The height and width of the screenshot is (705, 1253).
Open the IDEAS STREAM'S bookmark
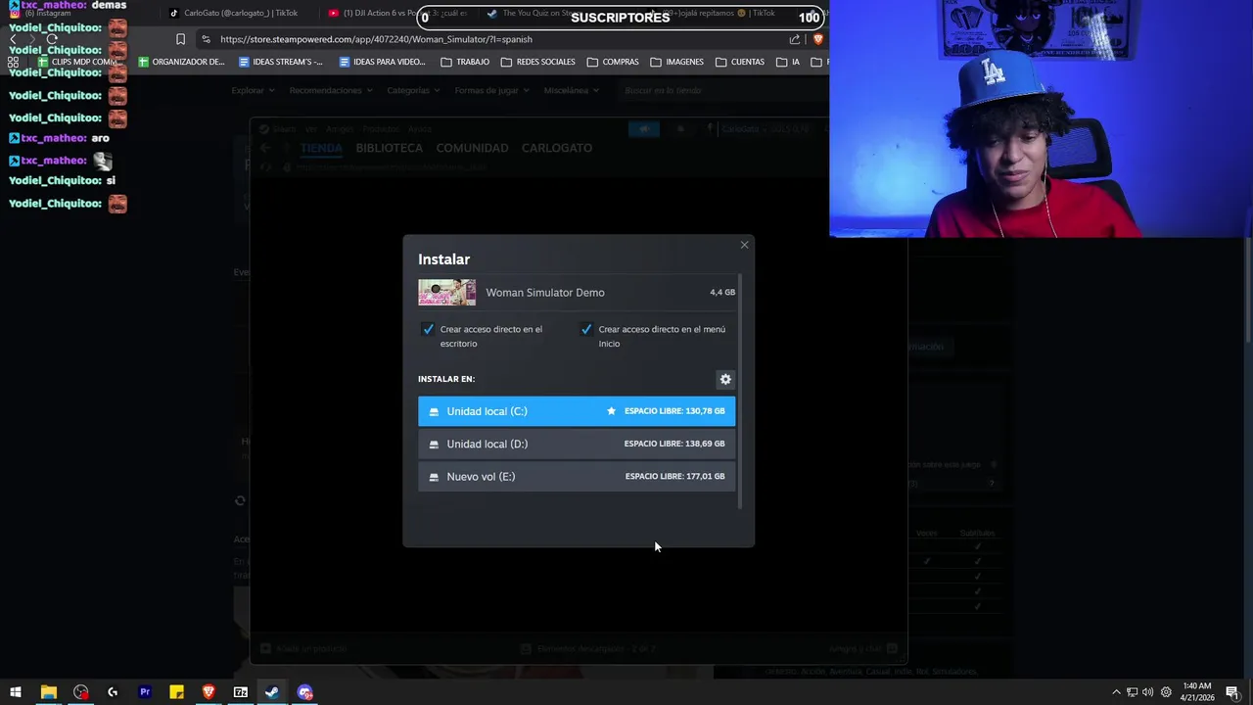(281, 62)
